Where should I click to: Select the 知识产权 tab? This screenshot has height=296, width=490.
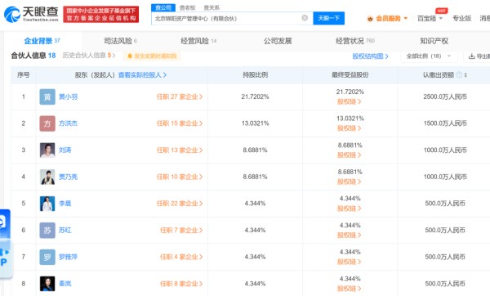pos(434,41)
